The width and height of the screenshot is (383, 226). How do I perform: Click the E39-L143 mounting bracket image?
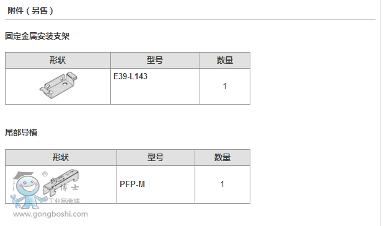pos(58,85)
